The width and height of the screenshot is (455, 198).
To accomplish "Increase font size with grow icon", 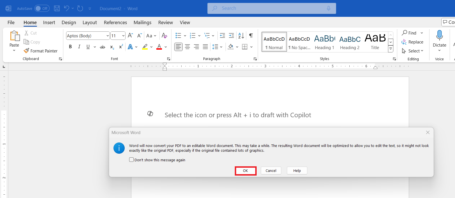I will point(130,36).
